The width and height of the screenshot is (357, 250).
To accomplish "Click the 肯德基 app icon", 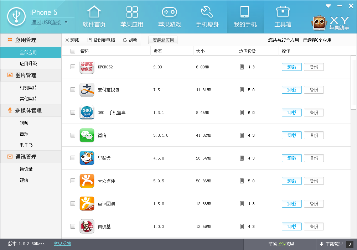I will click(x=87, y=226).
